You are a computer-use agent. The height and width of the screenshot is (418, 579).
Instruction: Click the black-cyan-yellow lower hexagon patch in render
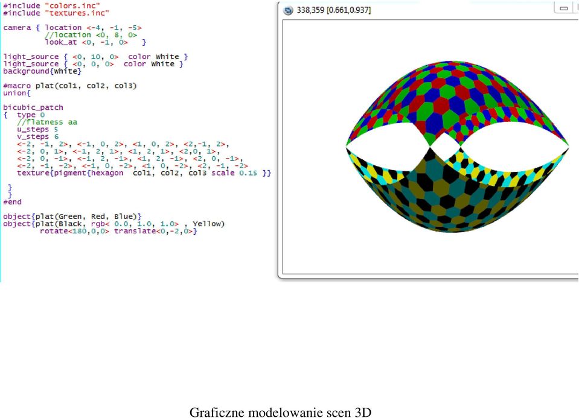click(x=457, y=189)
